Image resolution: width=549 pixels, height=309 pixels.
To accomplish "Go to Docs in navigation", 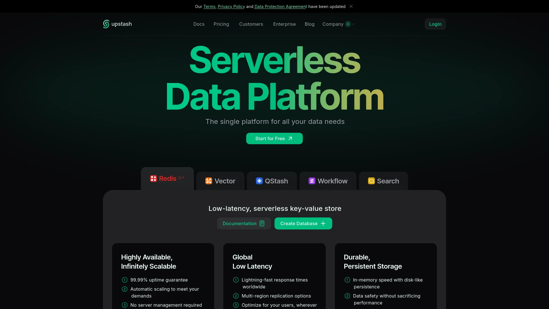I will coord(199,24).
